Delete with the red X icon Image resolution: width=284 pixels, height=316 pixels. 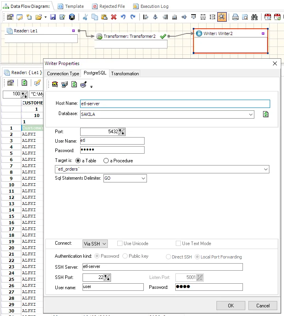point(114,17)
